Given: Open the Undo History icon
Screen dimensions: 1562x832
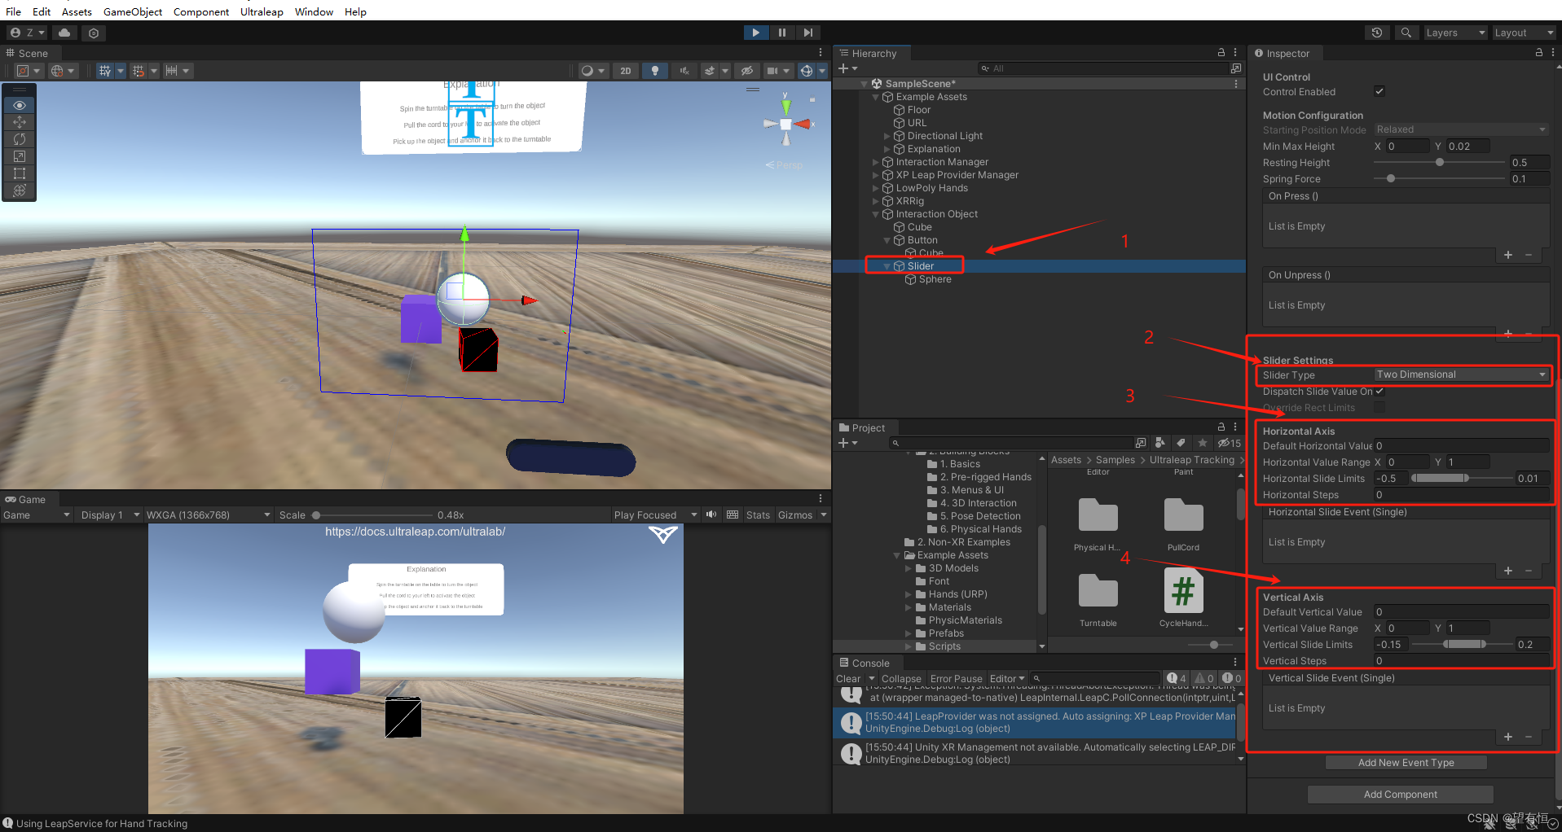Looking at the screenshot, I should pos(1377,33).
